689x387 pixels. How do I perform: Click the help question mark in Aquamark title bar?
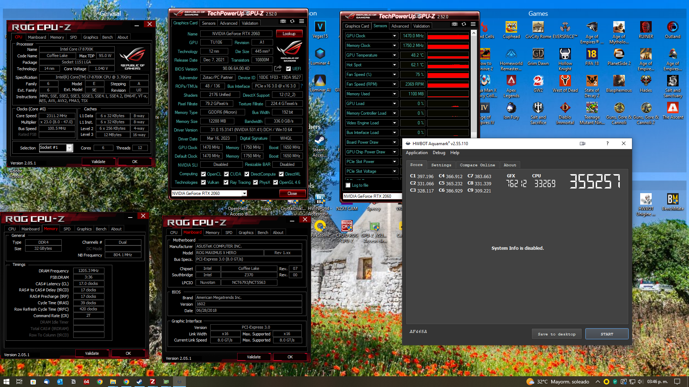(x=607, y=143)
